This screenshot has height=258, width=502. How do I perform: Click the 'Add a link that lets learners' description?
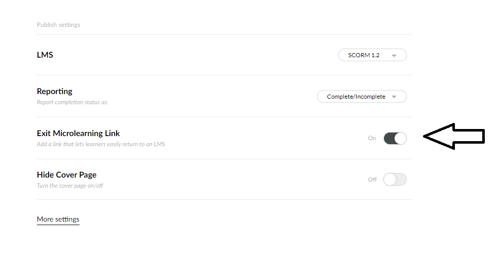click(x=101, y=144)
